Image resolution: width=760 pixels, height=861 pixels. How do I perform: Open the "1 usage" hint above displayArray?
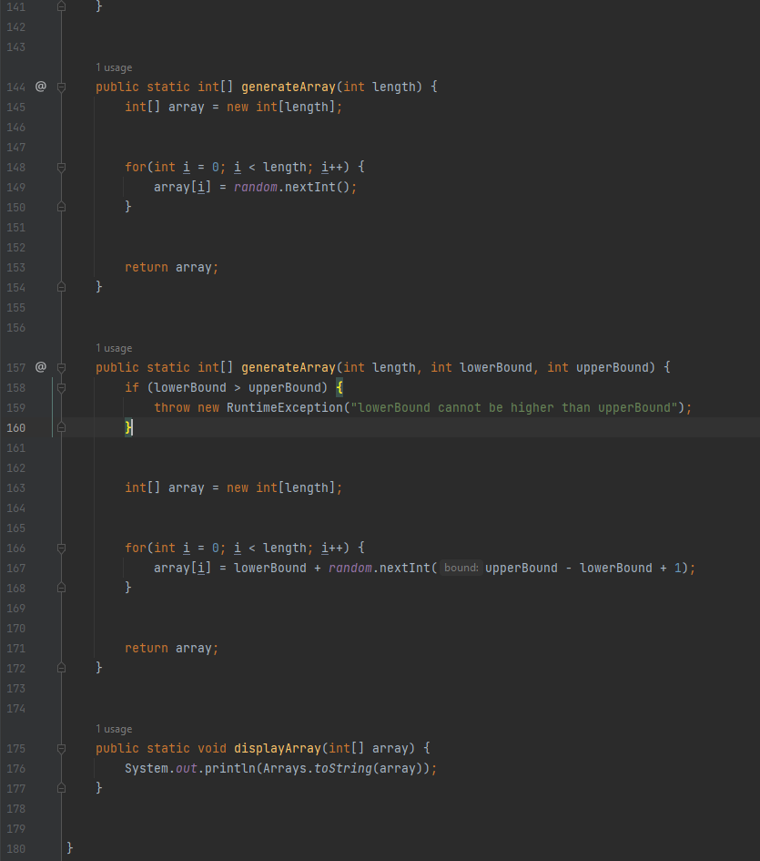114,729
